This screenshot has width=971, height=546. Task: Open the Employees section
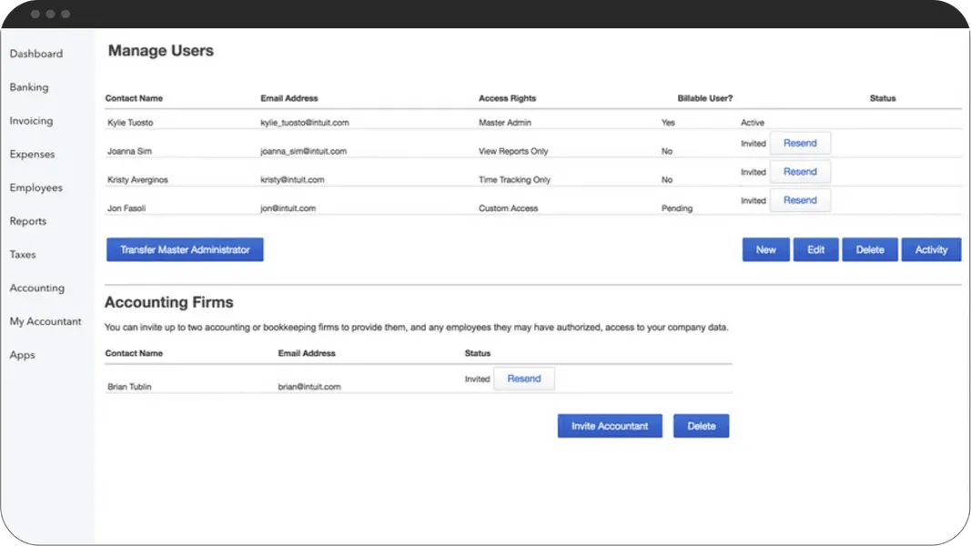pyautogui.click(x=36, y=187)
